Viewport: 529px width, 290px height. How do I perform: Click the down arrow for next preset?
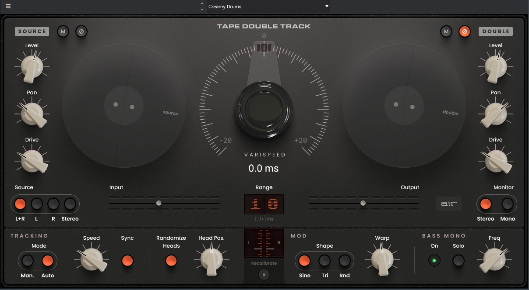[202, 9]
